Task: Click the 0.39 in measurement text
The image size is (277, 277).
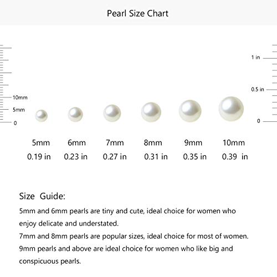Action: click(235, 157)
